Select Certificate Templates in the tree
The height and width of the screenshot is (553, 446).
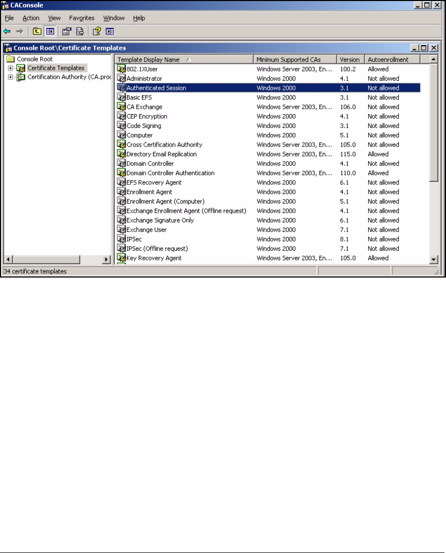[x=56, y=68]
